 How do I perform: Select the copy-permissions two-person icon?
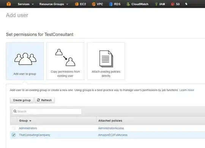pyautogui.click(x=65, y=57)
